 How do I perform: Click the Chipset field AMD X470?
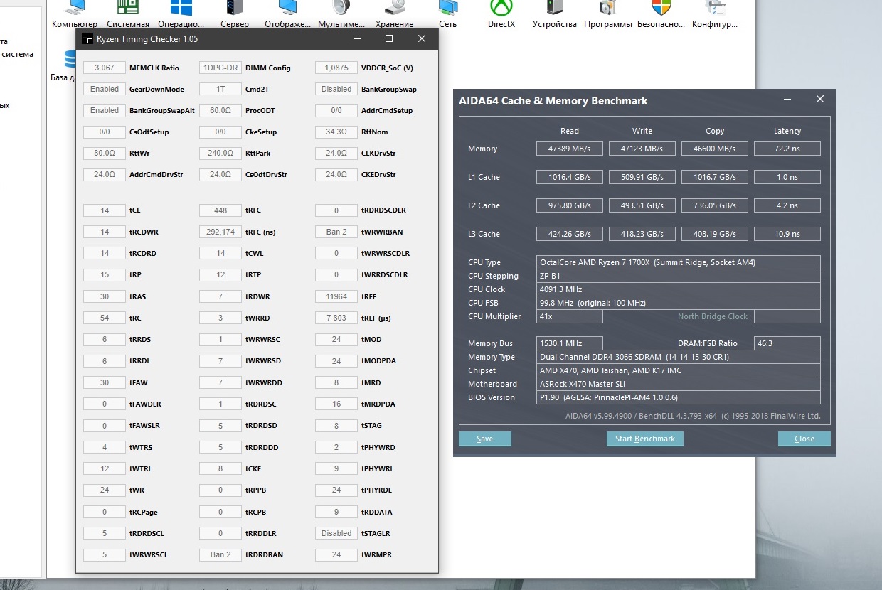coord(679,370)
